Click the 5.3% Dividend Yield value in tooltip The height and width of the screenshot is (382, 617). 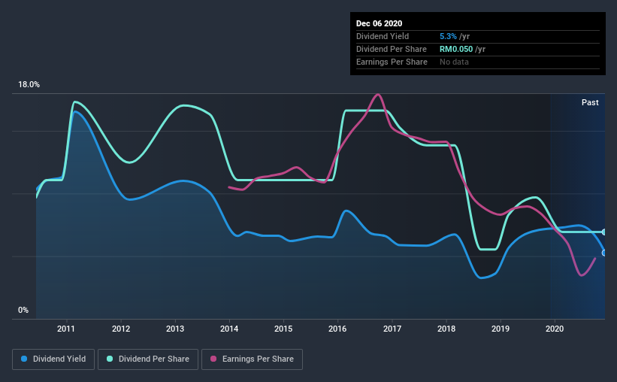(x=448, y=36)
